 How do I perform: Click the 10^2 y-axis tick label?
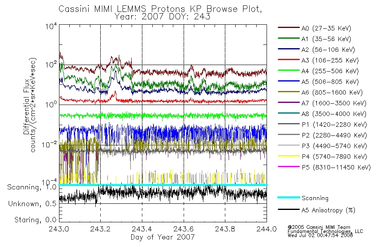tap(51, 65)
